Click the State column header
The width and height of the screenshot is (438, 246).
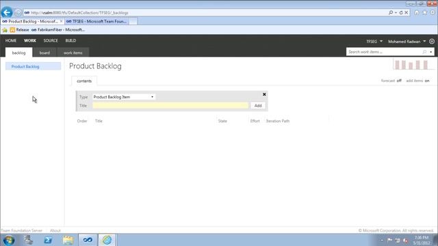222,121
